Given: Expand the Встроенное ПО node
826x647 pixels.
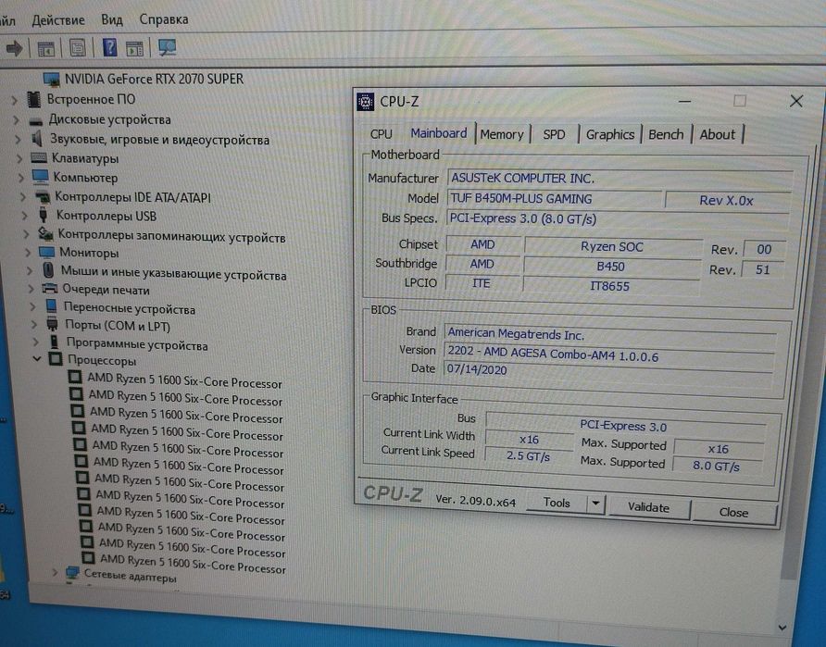Looking at the screenshot, I should (15, 99).
